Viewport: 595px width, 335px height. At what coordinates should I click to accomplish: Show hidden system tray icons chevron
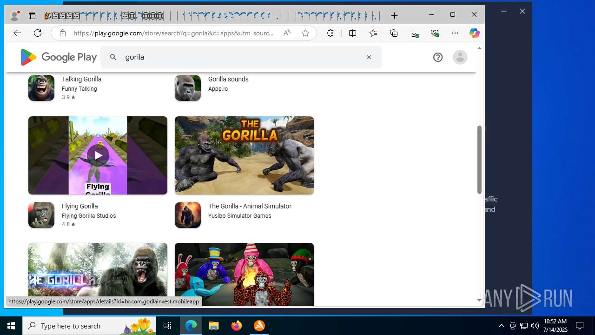[x=502, y=326]
